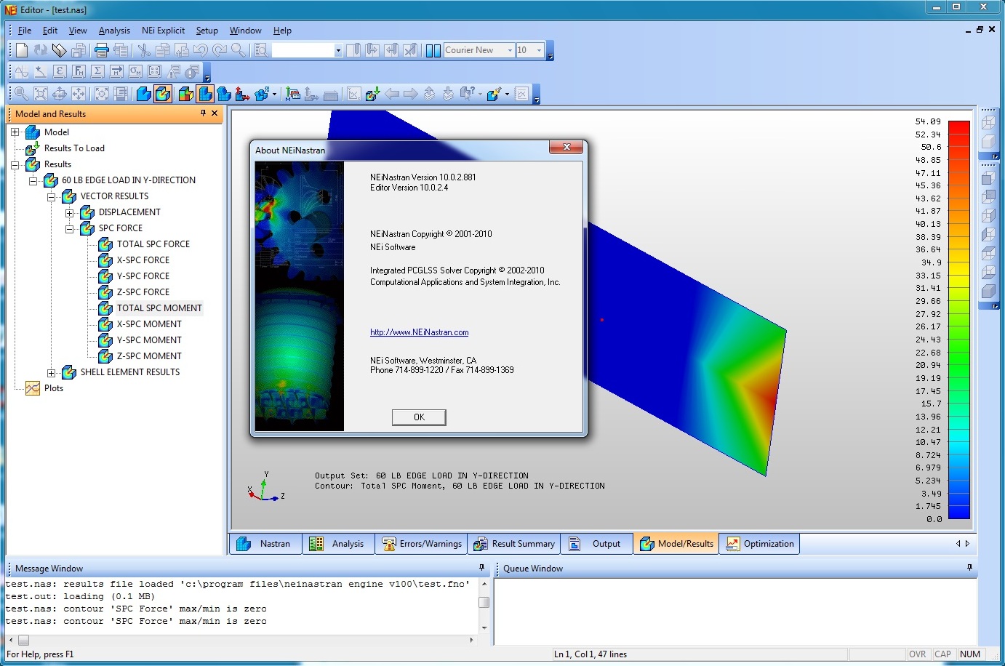The image size is (1005, 666).
Task: Switch to the Result Summary tab
Action: coord(514,544)
